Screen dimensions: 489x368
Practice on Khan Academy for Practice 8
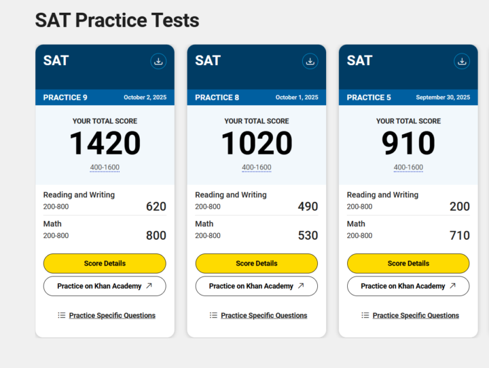pyautogui.click(x=251, y=286)
